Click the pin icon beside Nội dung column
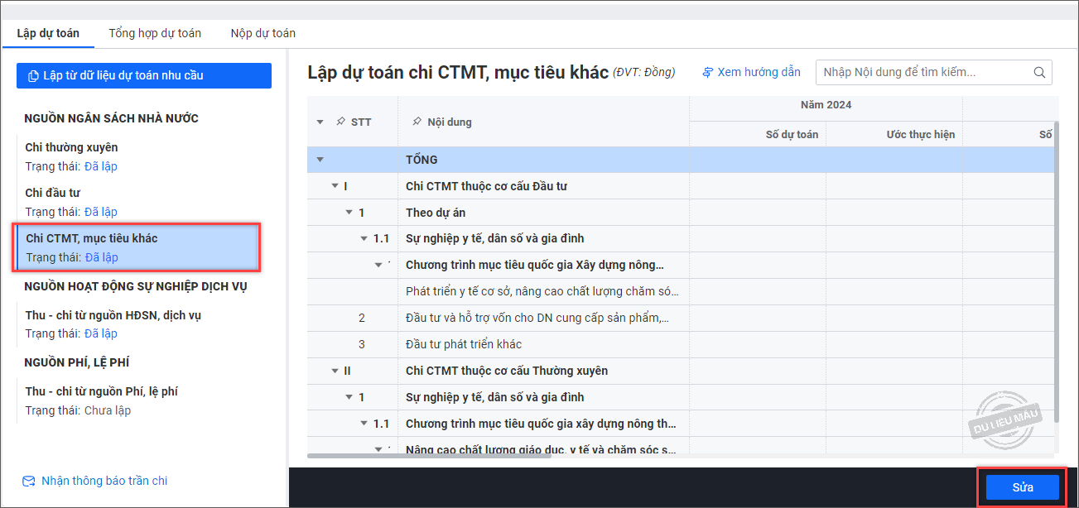This screenshot has width=1079, height=508. pyautogui.click(x=417, y=122)
